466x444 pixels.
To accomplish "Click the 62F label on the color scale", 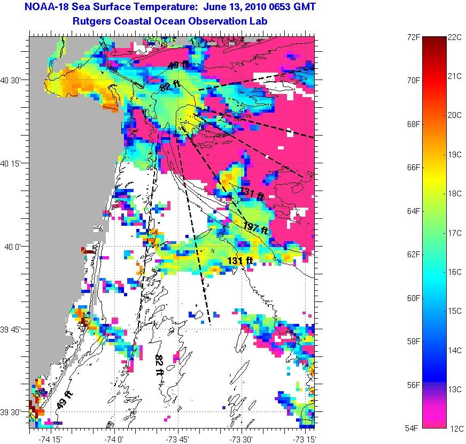I will (x=414, y=255).
